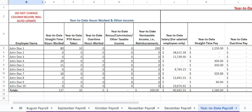The image size is (252, 112).
Task: Open August Payroll tab dropdown arrow
Action: (x=51, y=108)
